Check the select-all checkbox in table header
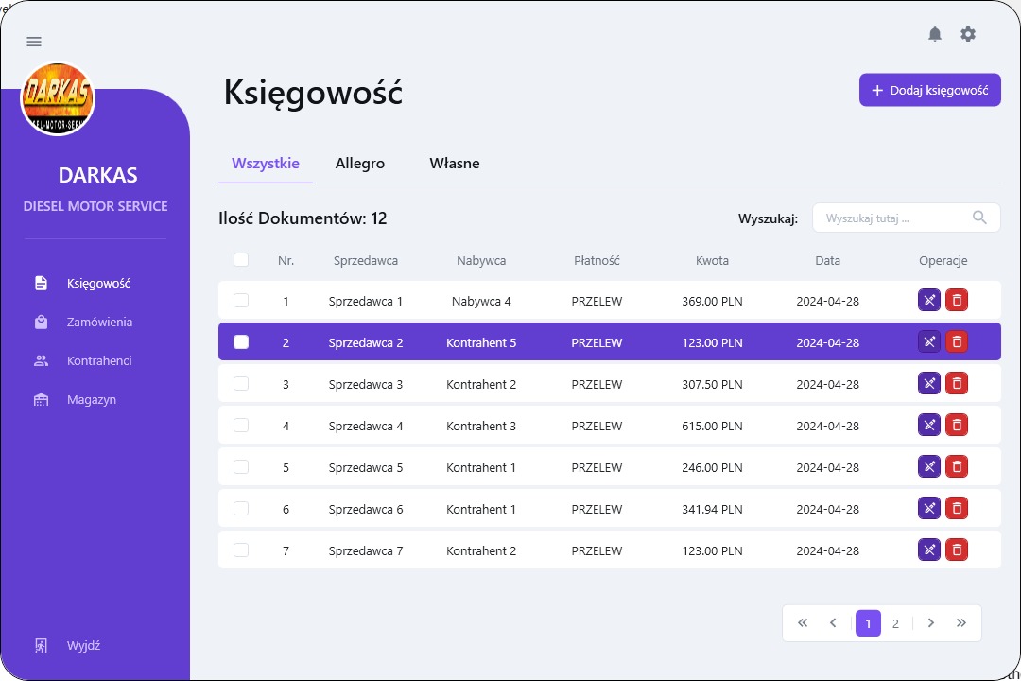Viewport: 1021px width, 681px height. click(241, 259)
